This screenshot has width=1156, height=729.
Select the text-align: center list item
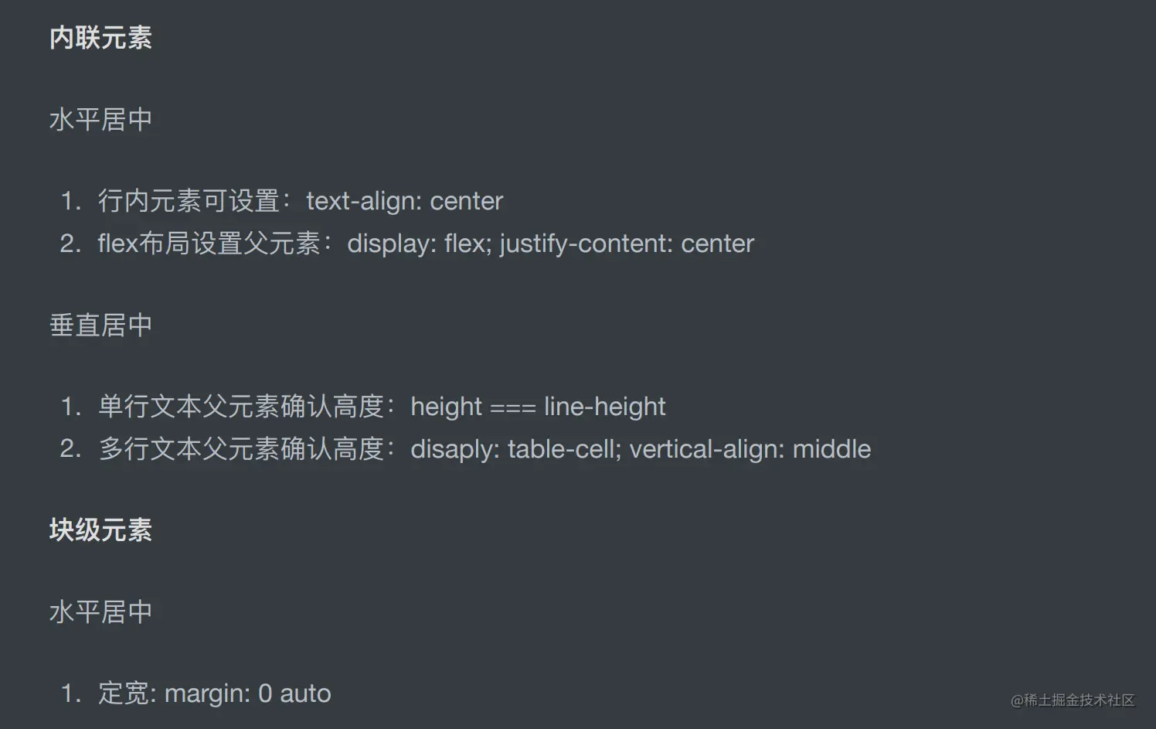point(282,201)
